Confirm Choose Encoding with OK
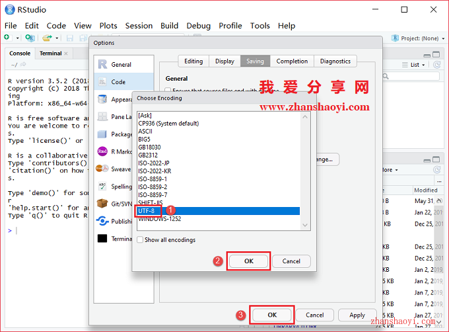Screen dimensions: 449x332 (x=248, y=261)
